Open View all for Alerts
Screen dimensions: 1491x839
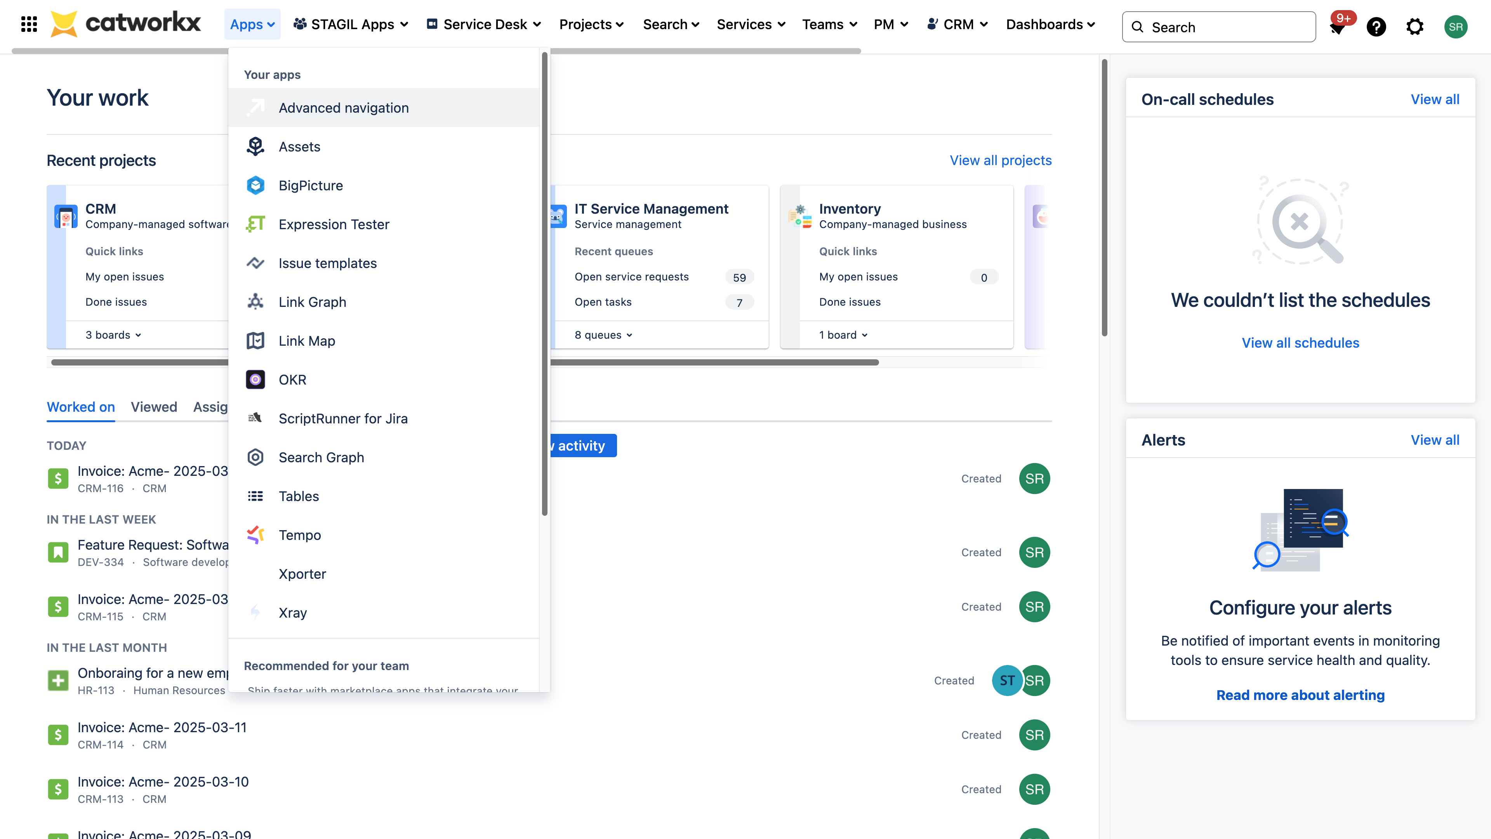pos(1435,440)
